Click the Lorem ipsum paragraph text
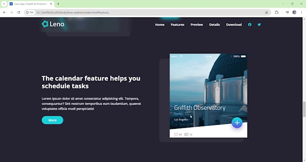306x162 pixels. click(91, 104)
